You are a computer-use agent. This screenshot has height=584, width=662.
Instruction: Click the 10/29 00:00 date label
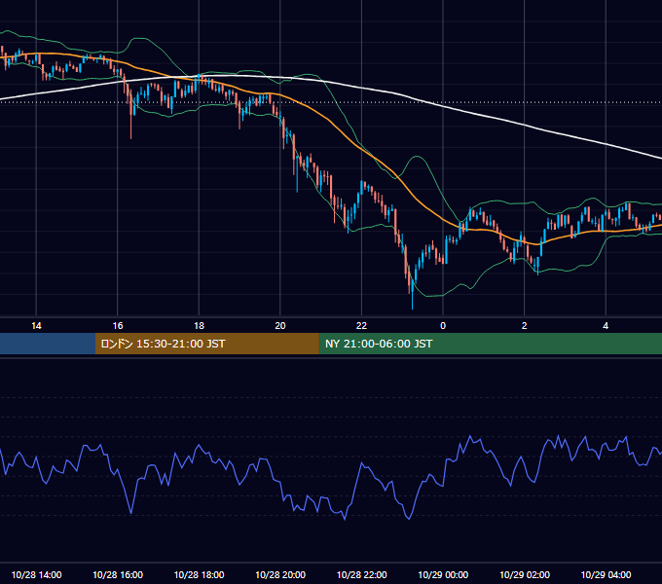pyautogui.click(x=443, y=574)
